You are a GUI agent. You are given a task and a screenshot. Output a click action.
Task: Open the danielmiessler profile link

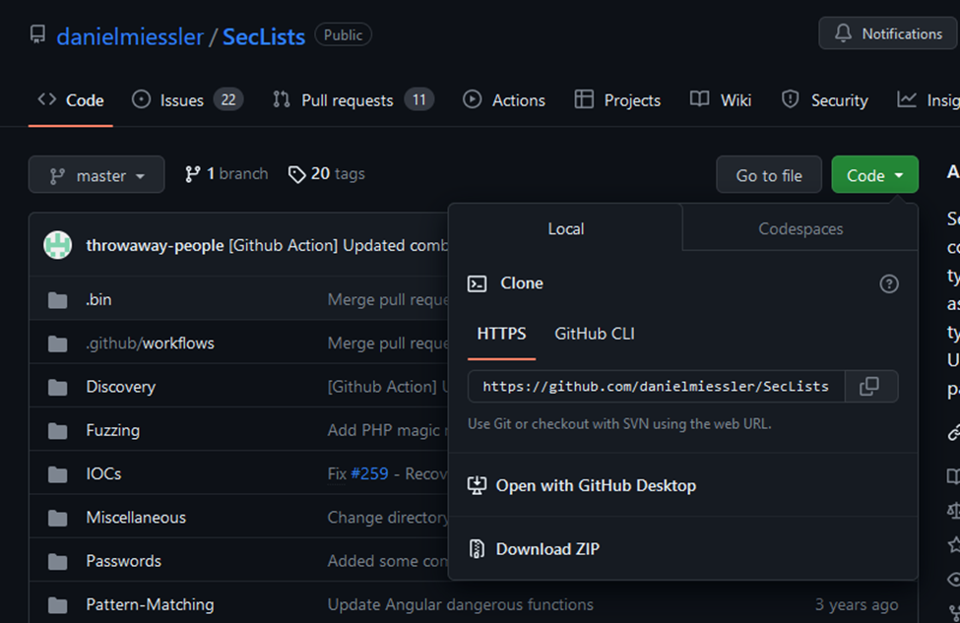point(130,36)
